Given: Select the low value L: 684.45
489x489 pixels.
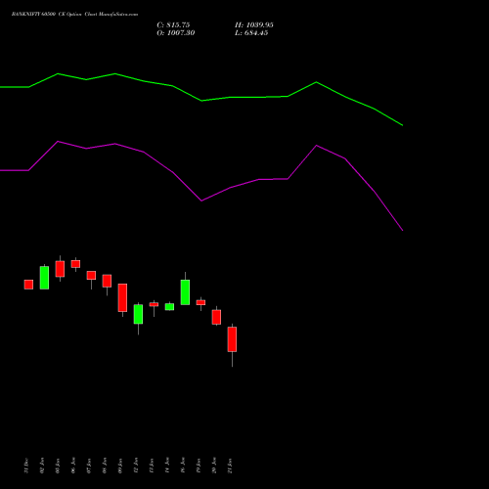Looking at the screenshot, I should (251, 33).
